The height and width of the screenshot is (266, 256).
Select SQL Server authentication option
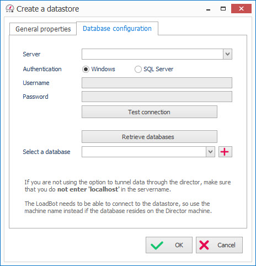[x=138, y=70]
